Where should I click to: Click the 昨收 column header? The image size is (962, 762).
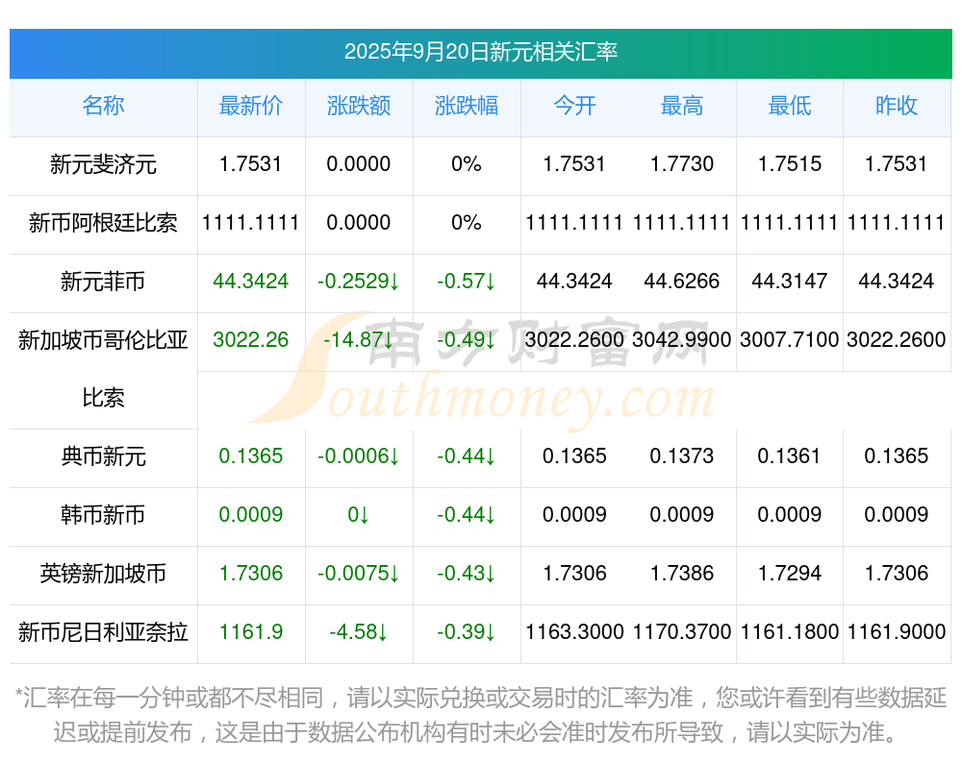coord(897,106)
